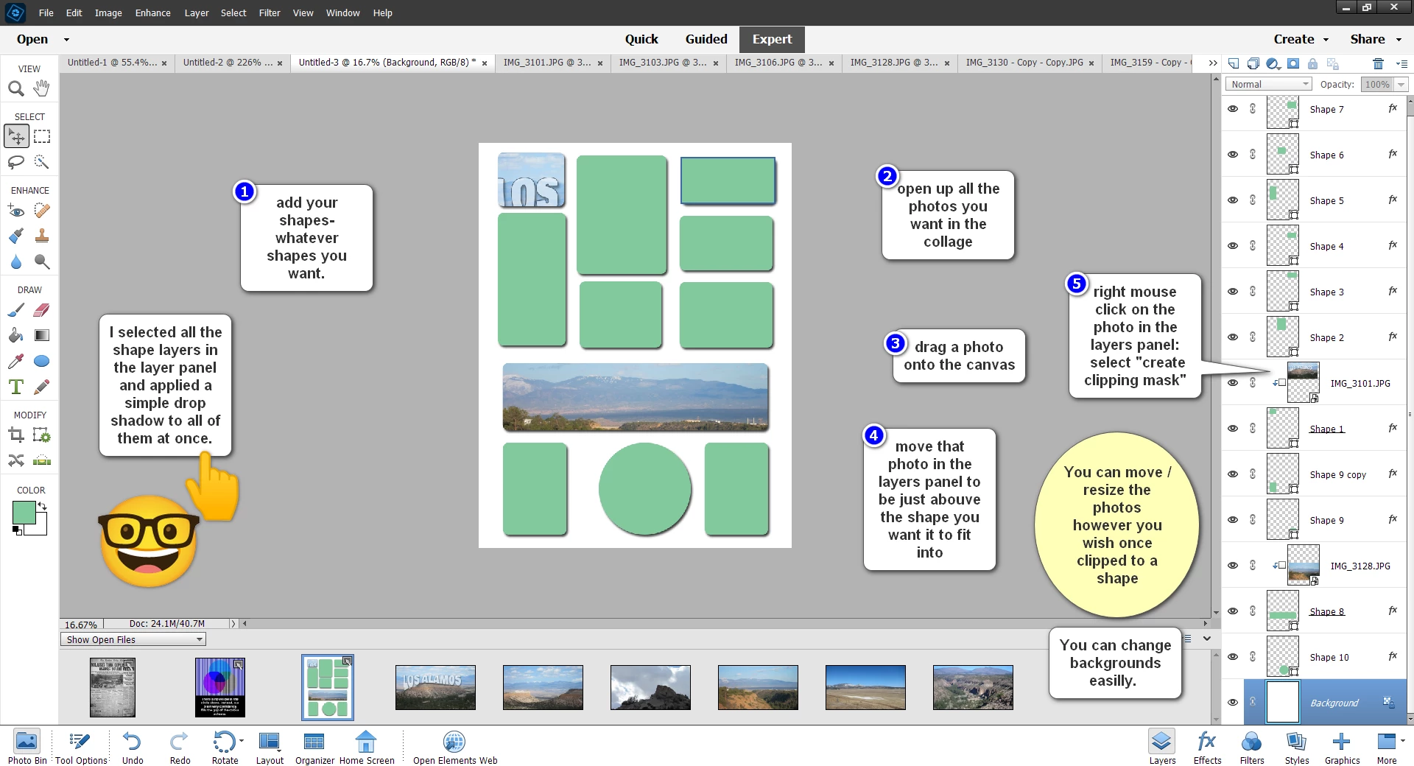The image size is (1414, 766).
Task: Open the Filter menu
Action: click(x=270, y=13)
